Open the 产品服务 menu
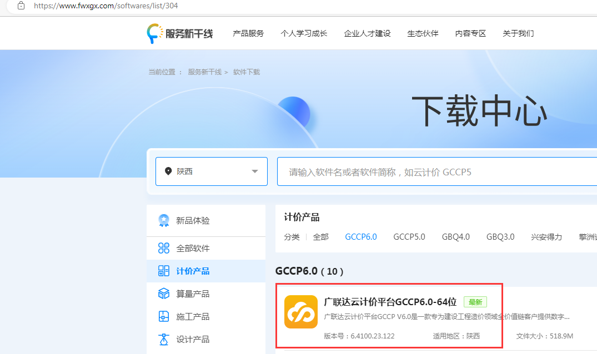Viewport: 597px width, 354px height. (x=248, y=33)
